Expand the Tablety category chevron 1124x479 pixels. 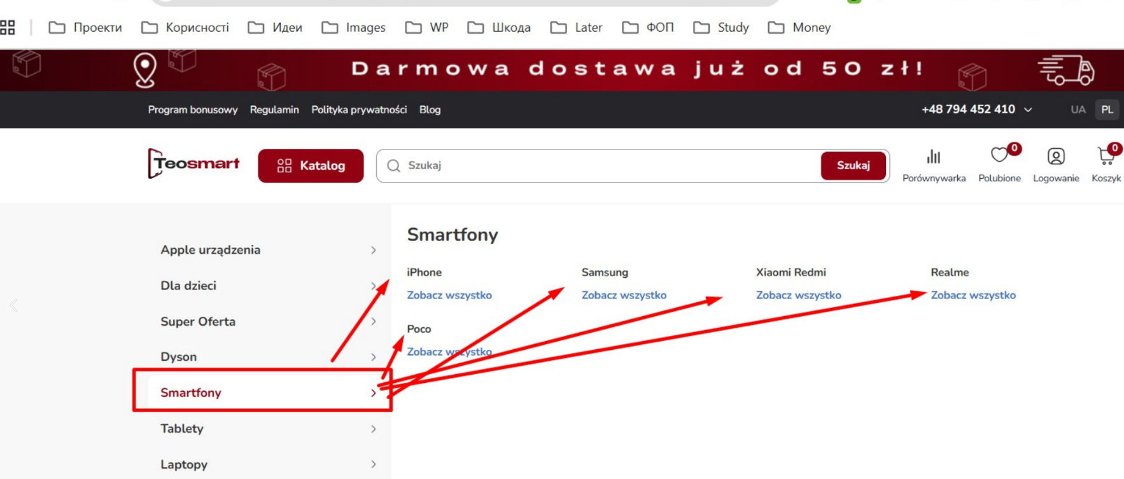tap(374, 429)
